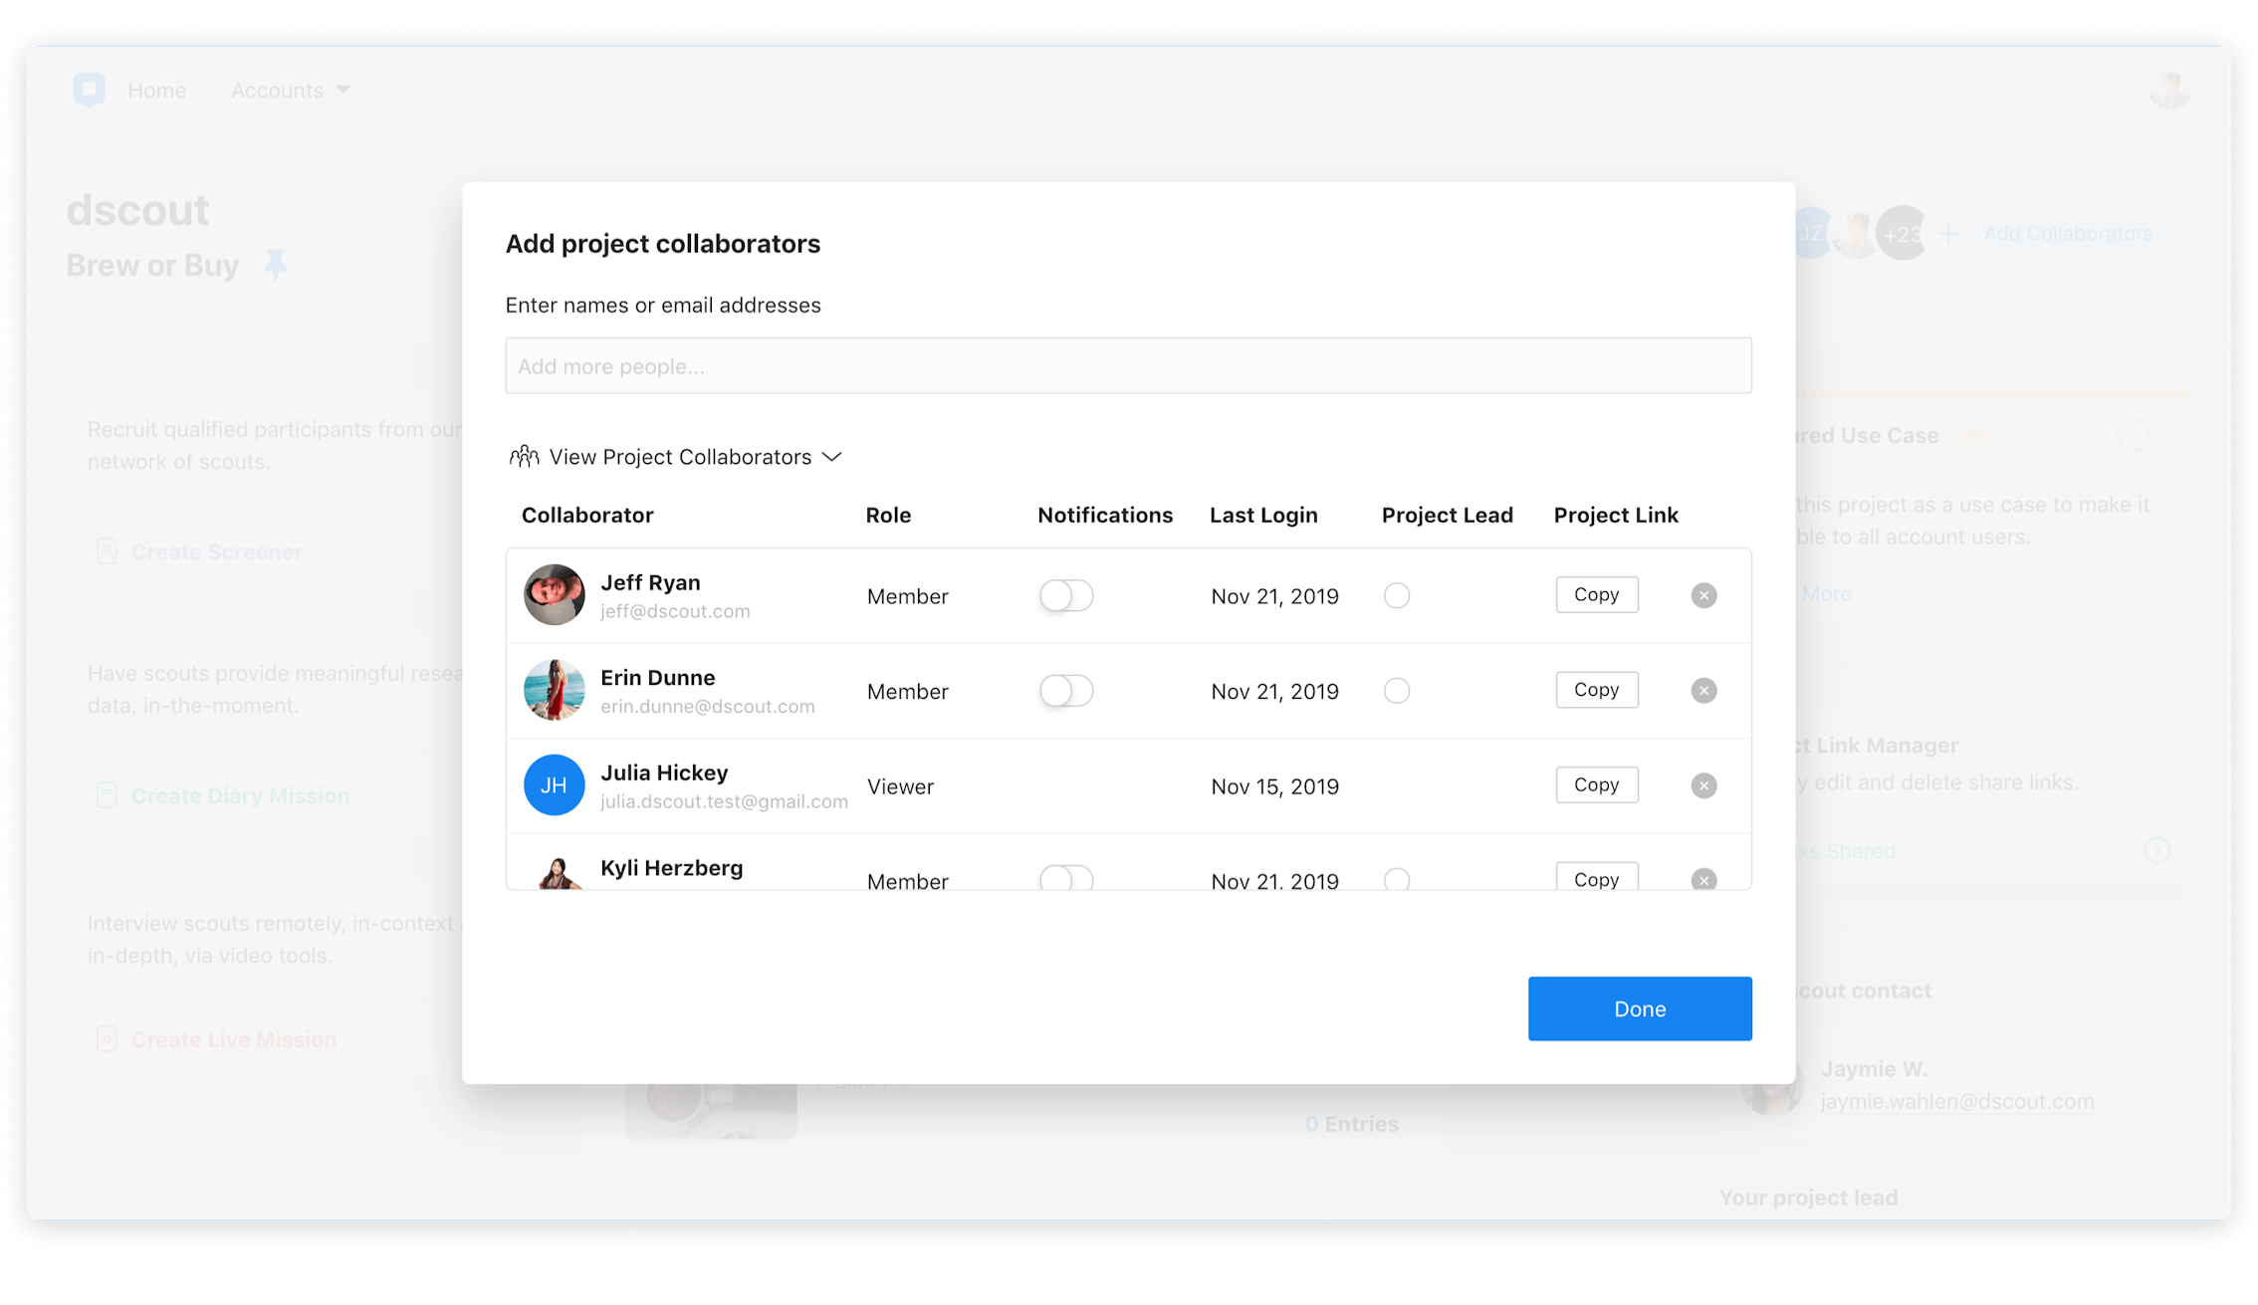2258x1305 pixels.
Task: Toggle notifications for Jeff Ryan
Action: click(x=1066, y=595)
